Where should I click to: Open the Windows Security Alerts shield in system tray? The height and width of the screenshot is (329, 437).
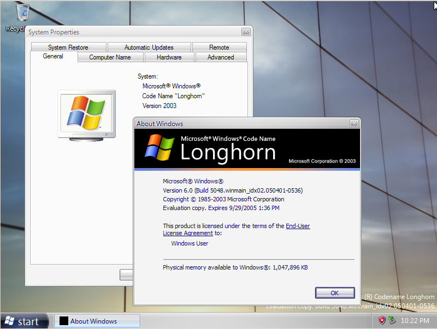[x=382, y=321]
